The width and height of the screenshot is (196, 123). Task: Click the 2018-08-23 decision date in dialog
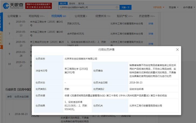(136, 83)
